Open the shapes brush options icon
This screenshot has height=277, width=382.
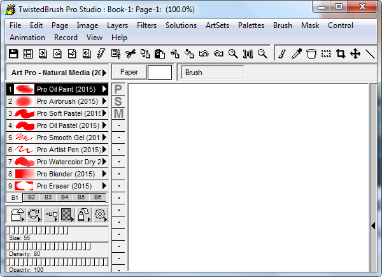18,215
